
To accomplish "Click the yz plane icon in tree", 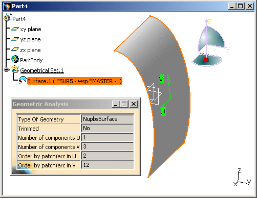I will pos(15,39).
